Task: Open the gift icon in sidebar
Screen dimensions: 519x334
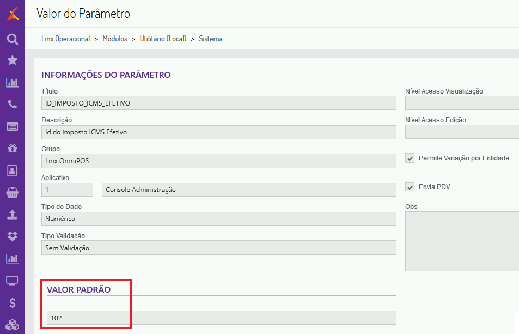Action: click(12, 148)
